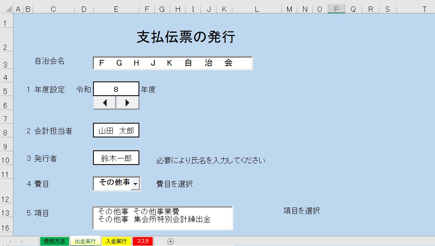Open the マスタ sheet tab
This screenshot has width=435, height=246.
pyautogui.click(x=143, y=241)
